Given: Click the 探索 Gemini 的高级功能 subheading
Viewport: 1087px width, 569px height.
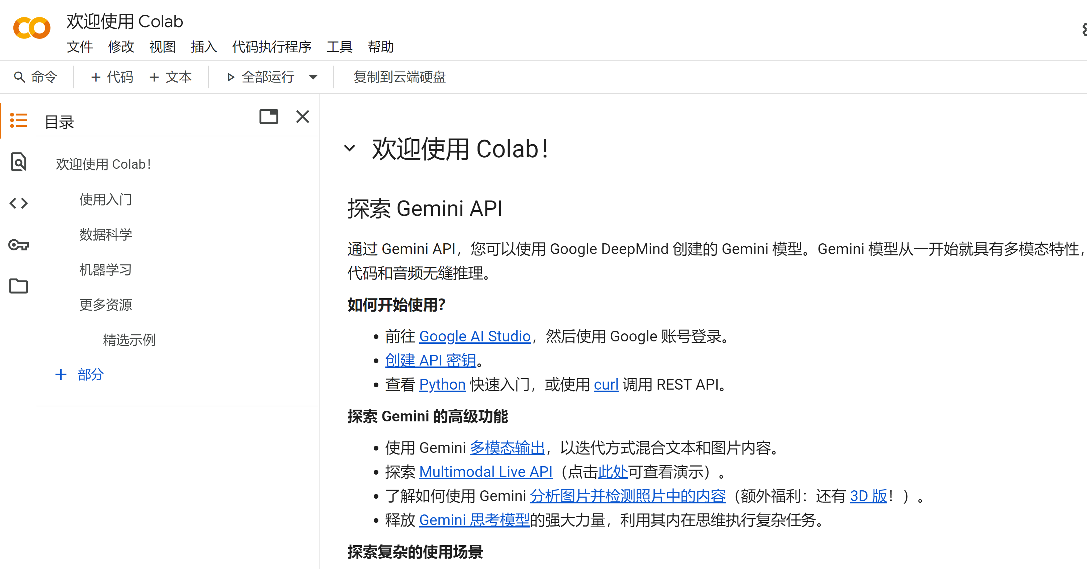Looking at the screenshot, I should pos(428,416).
